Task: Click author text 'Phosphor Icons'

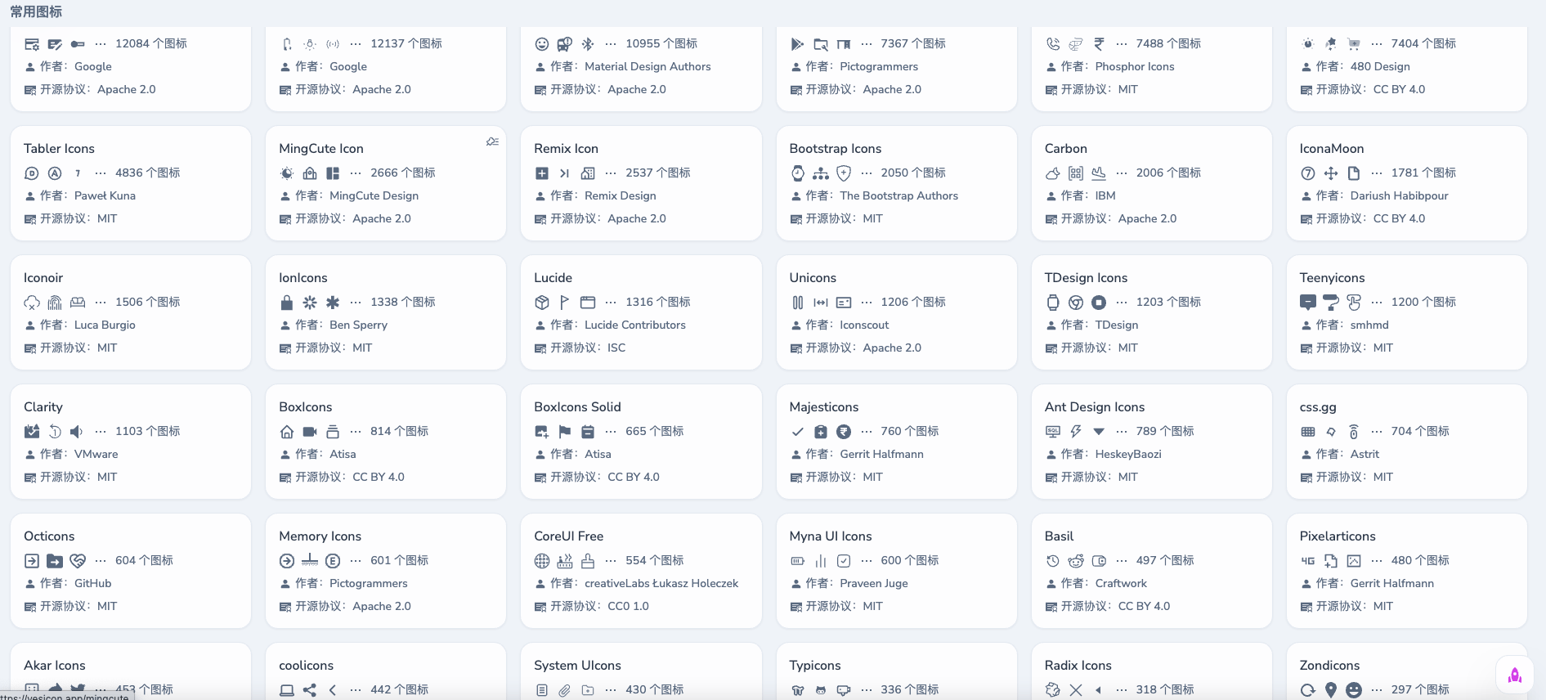Action: [1135, 67]
